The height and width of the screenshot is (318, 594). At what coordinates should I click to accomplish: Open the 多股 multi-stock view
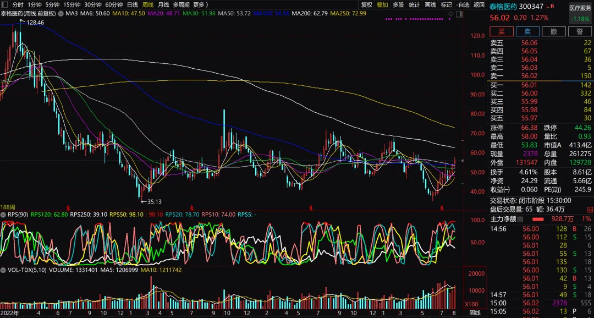pyautogui.click(x=398, y=5)
